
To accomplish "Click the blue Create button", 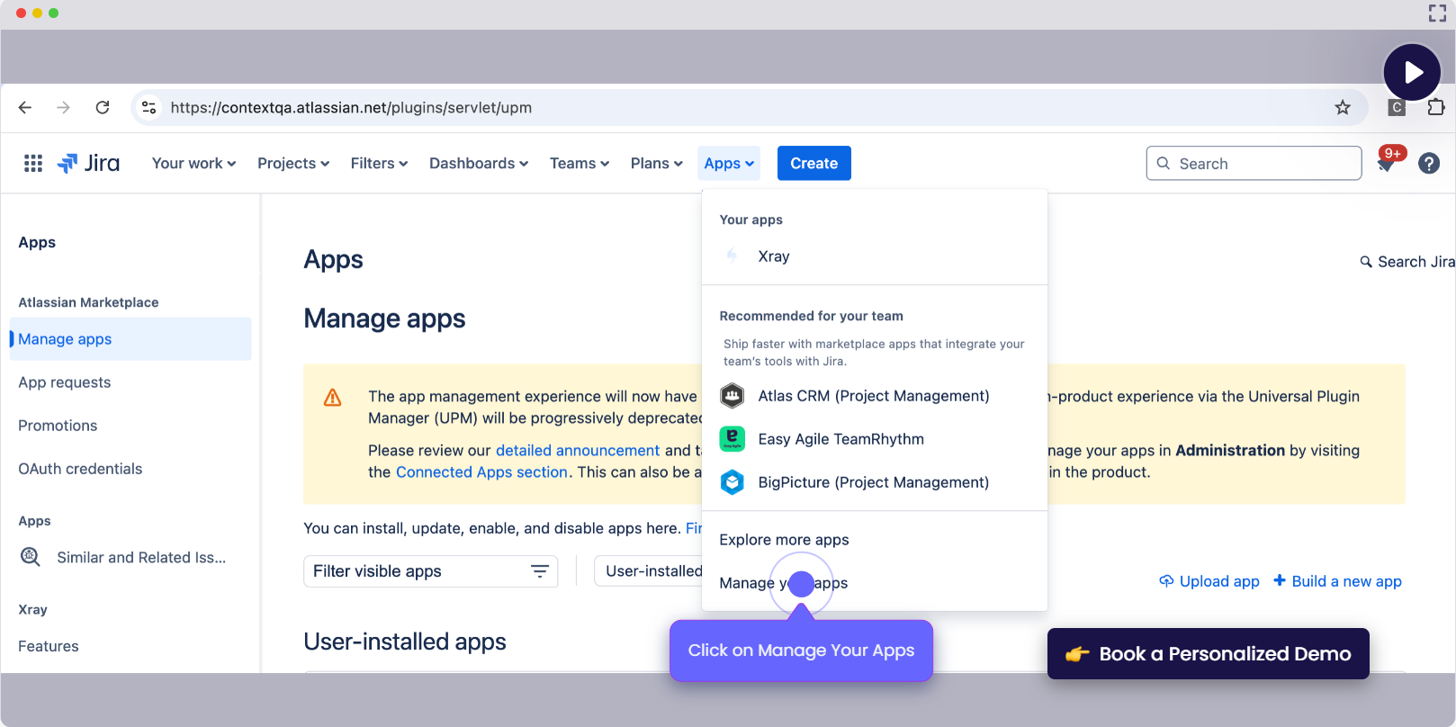I will click(x=813, y=163).
